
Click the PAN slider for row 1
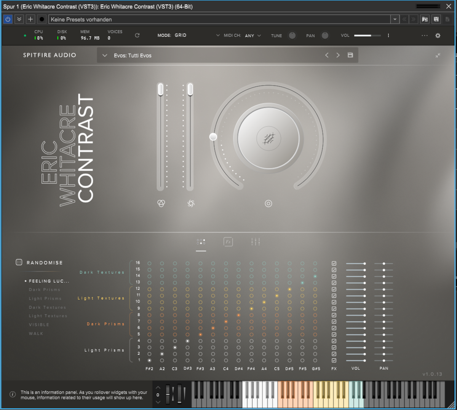click(x=383, y=360)
